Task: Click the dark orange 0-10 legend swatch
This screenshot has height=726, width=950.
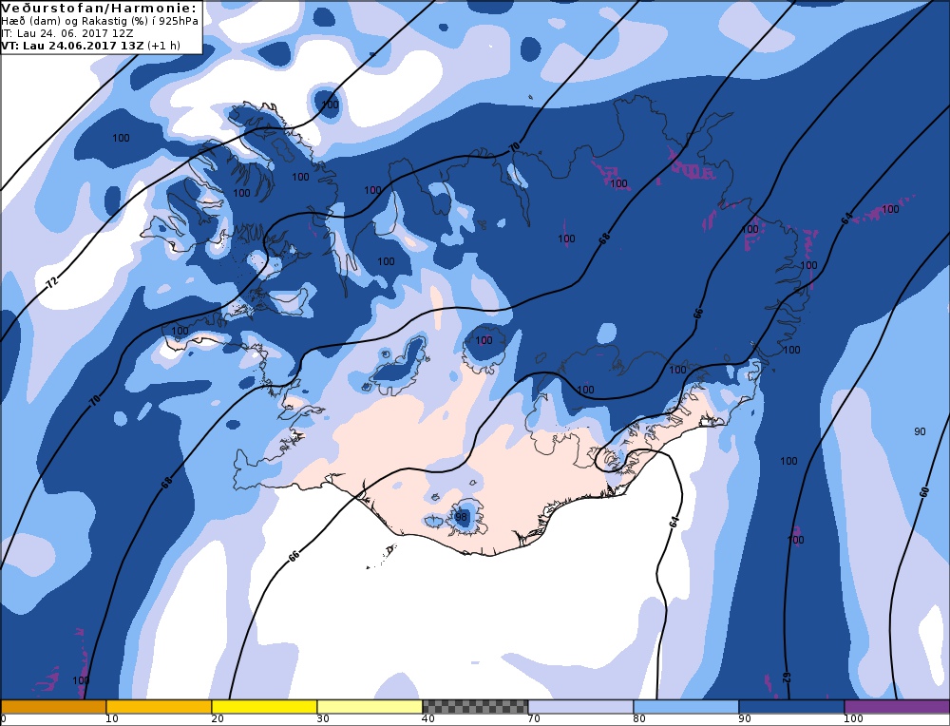Action: (53, 707)
